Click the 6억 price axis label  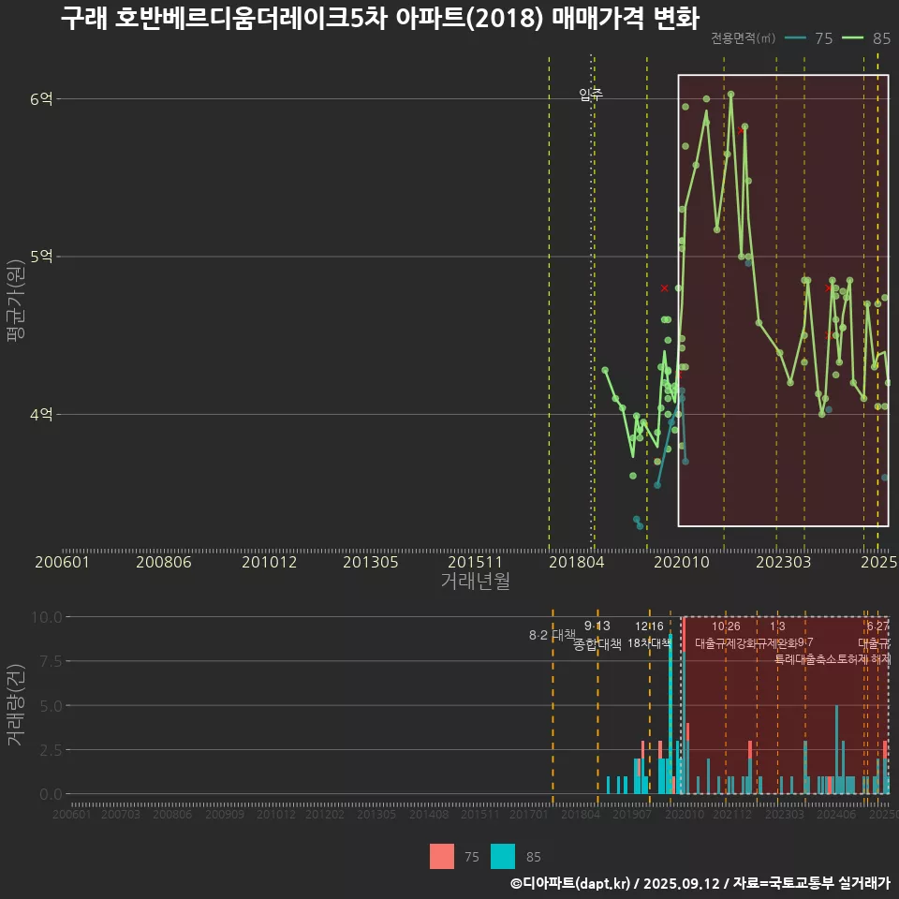42,99
